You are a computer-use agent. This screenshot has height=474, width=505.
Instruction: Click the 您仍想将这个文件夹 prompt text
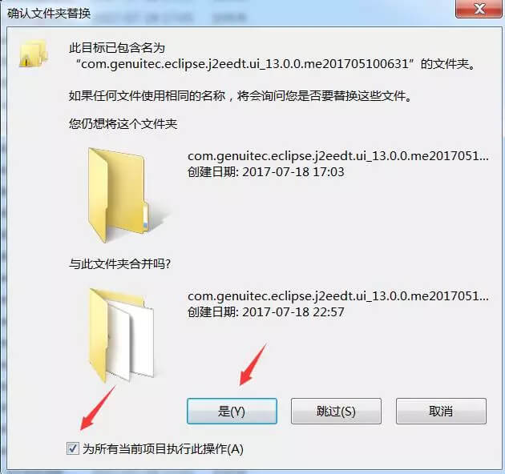pos(123,123)
